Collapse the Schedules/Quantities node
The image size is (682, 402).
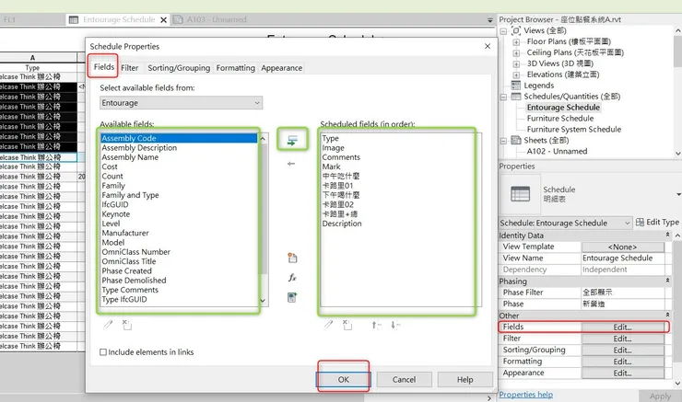[x=504, y=97]
